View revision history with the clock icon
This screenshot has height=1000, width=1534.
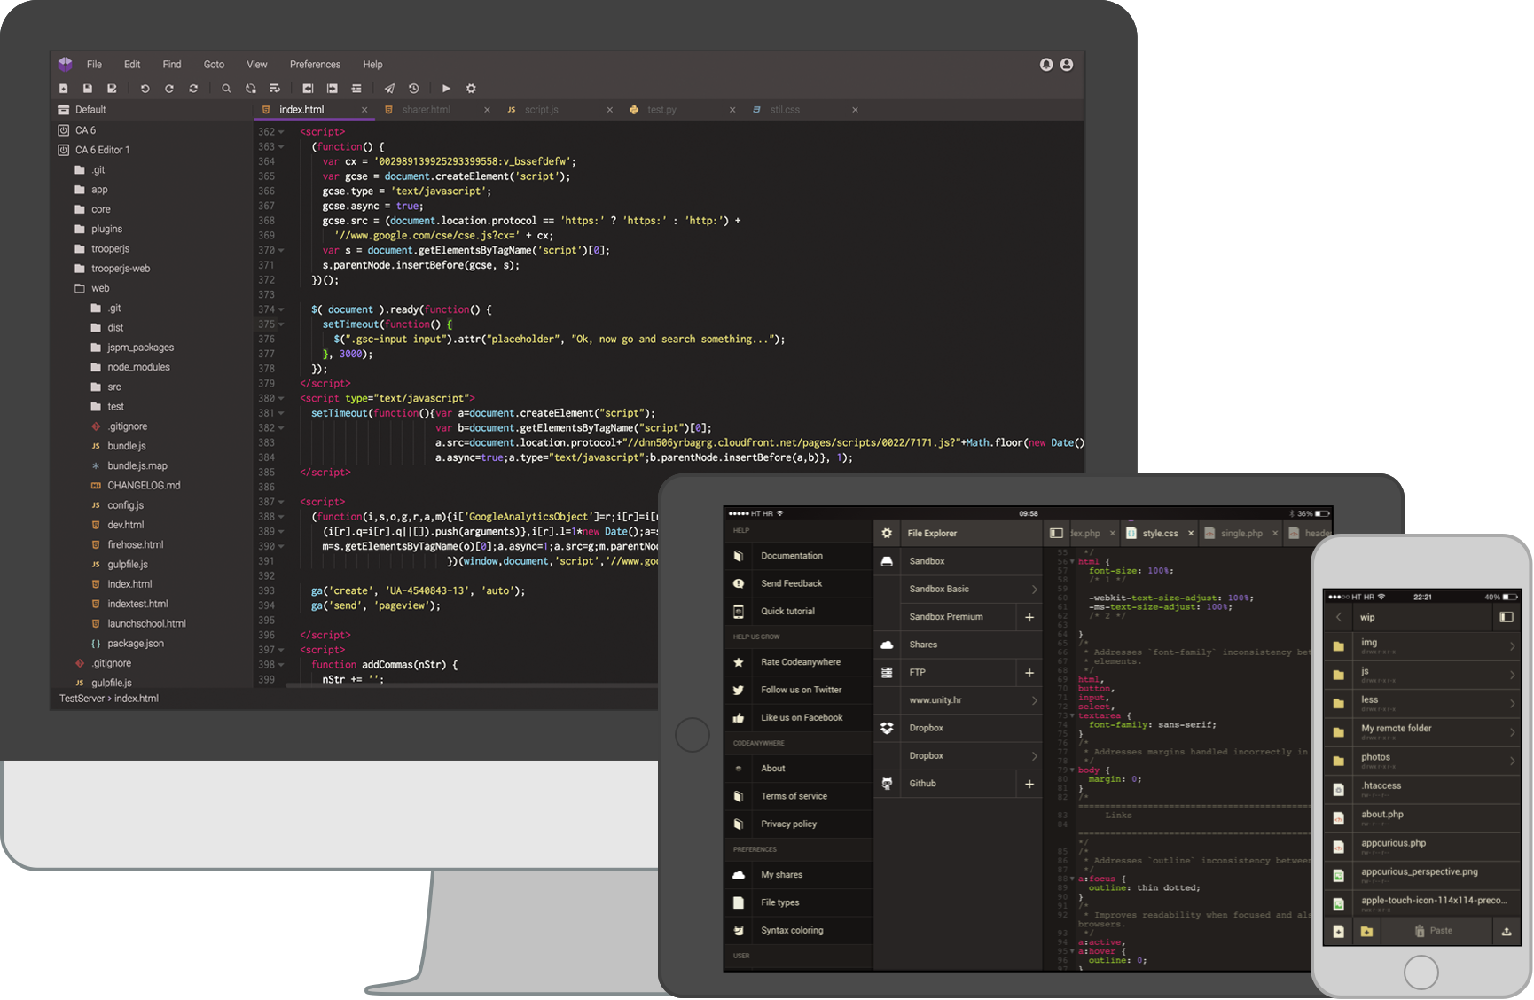coord(414,88)
